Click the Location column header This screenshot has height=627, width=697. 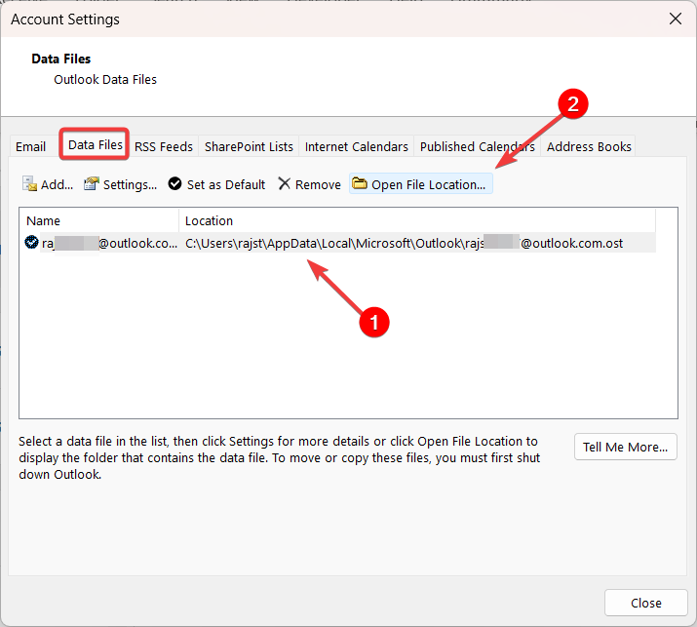[x=417, y=220]
